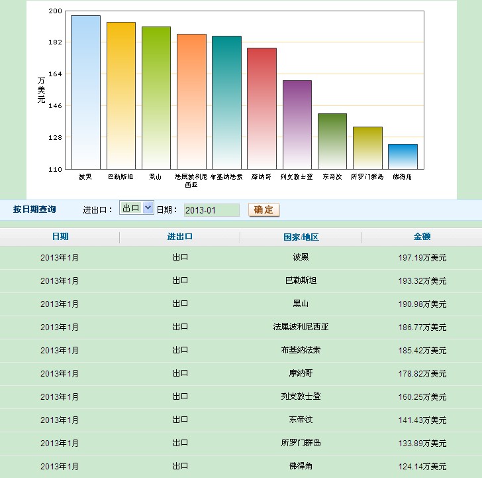482x478 pixels.
Task: Click the 确定 confirm button
Action: pyautogui.click(x=264, y=209)
